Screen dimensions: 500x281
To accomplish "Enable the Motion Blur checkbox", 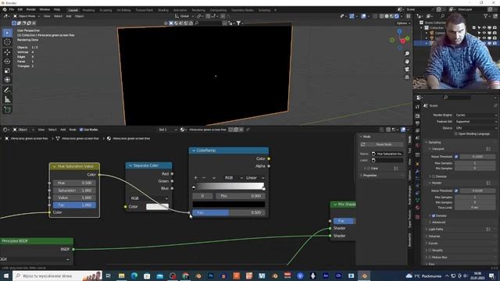I will [x=430, y=257].
